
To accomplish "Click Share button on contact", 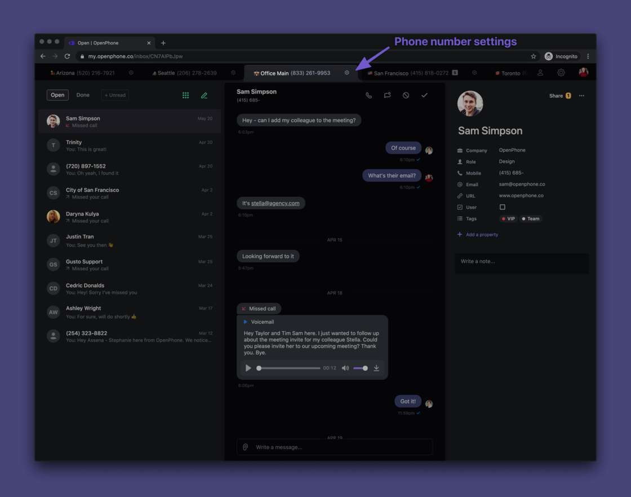I will tap(560, 95).
